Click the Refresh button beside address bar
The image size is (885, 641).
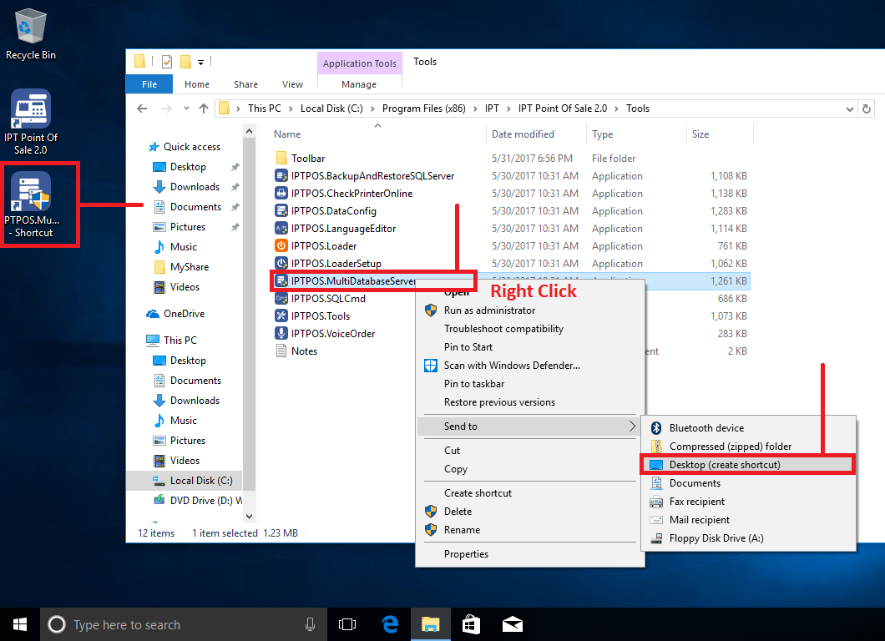tap(867, 109)
